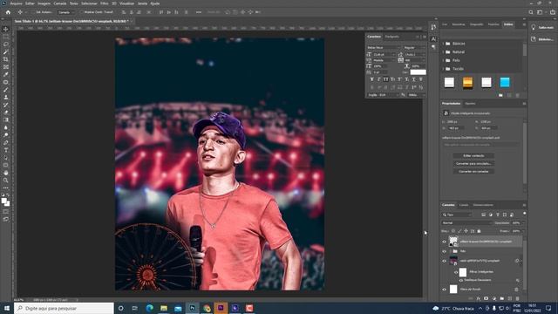This screenshot has width=558, height=314.
Task: Create a new group folder in layers
Action: pyautogui.click(x=502, y=298)
